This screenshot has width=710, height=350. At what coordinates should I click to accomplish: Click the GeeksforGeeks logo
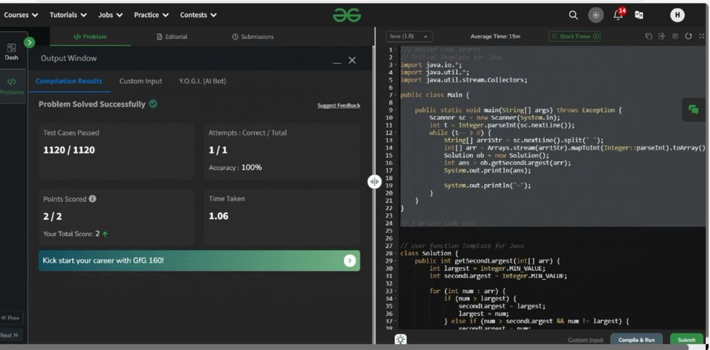(347, 15)
